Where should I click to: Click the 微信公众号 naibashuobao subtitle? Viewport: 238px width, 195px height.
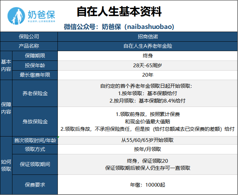(x=119, y=27)
